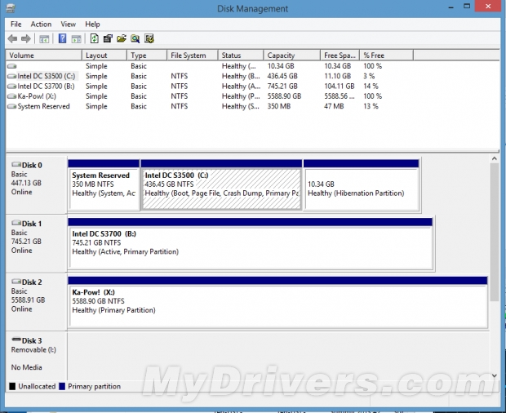Sort by the Capacity column header
Image resolution: width=506 pixels, height=413 pixels.
click(292, 56)
